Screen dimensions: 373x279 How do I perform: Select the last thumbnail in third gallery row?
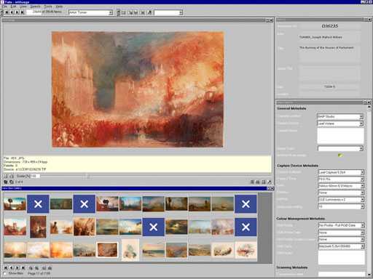246,250
